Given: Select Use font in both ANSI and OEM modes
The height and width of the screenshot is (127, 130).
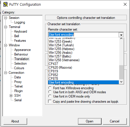Looking at the screenshot, I should point(77,92).
